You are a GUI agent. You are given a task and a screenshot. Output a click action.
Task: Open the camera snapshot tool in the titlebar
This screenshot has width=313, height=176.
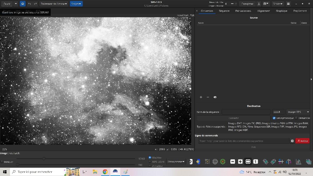click(265, 4)
